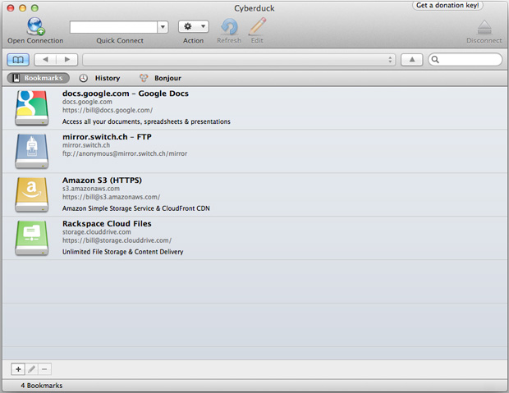
Task: Click the Open Connection globe icon
Action: (x=35, y=26)
